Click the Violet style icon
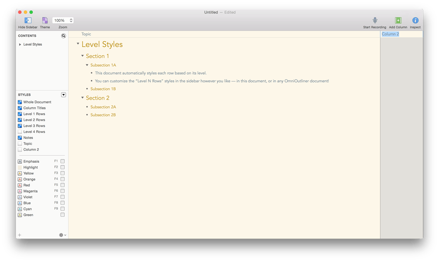The height and width of the screenshot is (261, 439). coord(20,197)
